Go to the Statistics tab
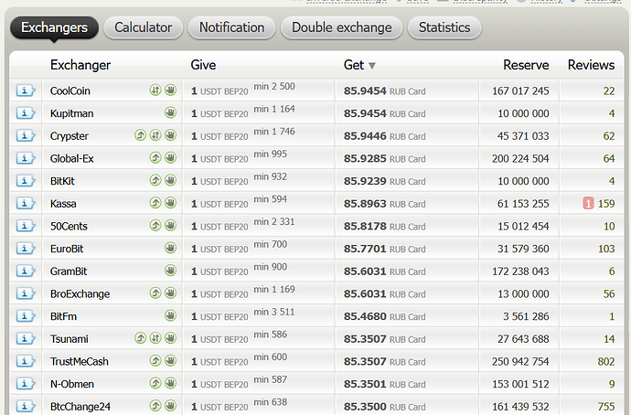 click(444, 27)
